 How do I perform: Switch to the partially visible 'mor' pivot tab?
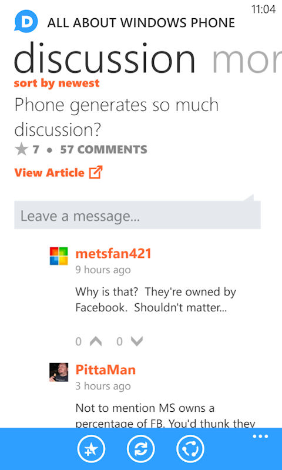click(247, 58)
